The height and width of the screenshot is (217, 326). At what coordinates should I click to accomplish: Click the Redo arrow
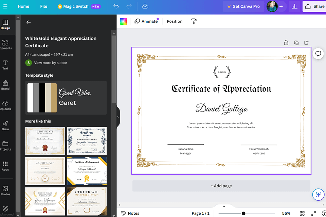tap(129, 6)
